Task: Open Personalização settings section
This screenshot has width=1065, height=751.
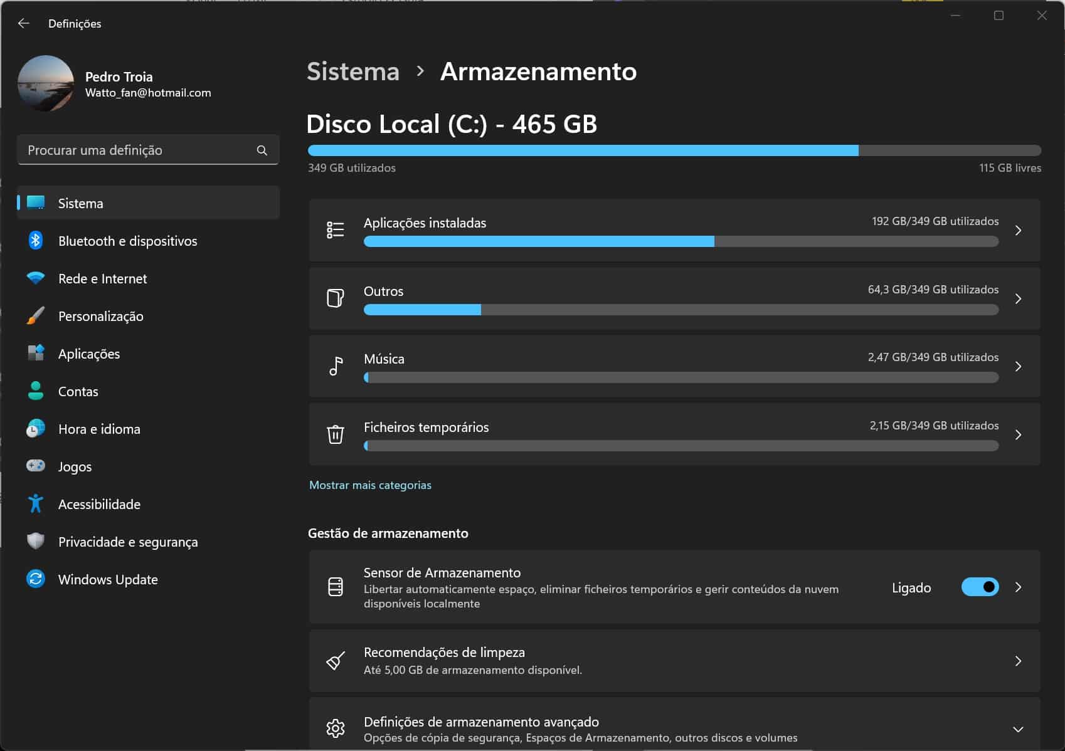Action: click(100, 317)
